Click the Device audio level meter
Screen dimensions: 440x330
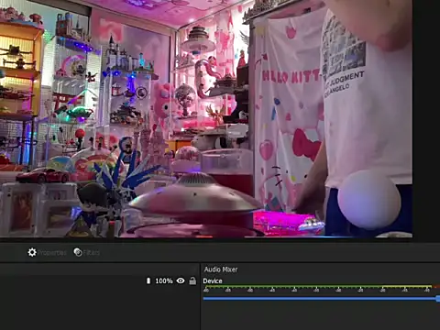pos(321,288)
